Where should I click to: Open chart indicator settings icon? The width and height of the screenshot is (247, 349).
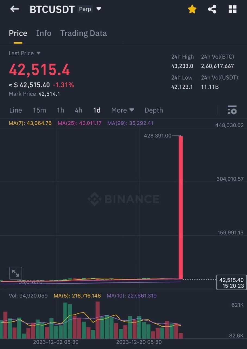click(x=232, y=110)
